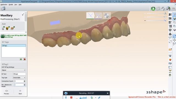
Task: Open the Application menu
Action: 4,5
